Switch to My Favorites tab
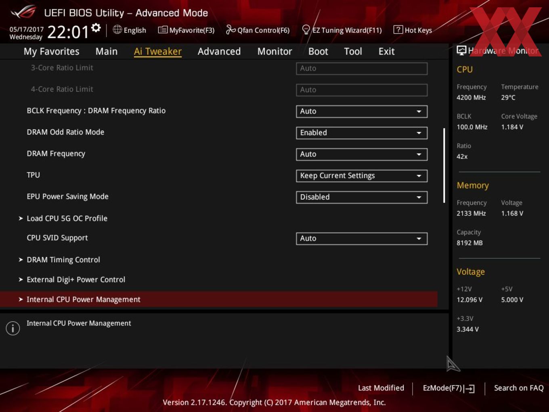This screenshot has height=412, width=549. 51,52
